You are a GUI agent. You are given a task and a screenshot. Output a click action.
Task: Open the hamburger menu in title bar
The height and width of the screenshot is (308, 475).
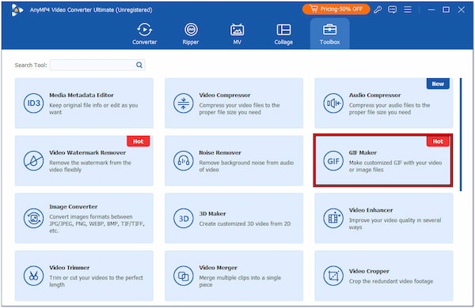tap(408, 9)
